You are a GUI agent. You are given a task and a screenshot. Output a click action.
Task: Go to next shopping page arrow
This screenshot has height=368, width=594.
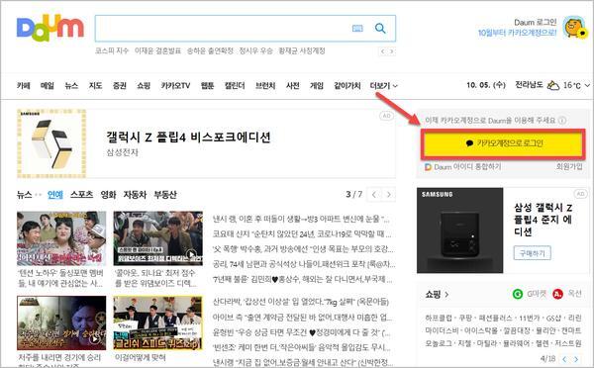tap(576, 359)
